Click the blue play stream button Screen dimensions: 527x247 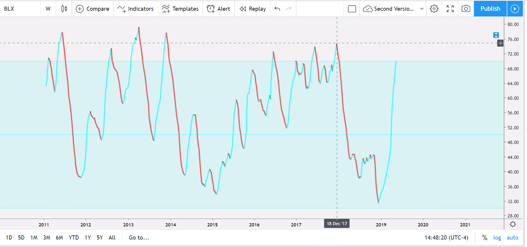515,9
